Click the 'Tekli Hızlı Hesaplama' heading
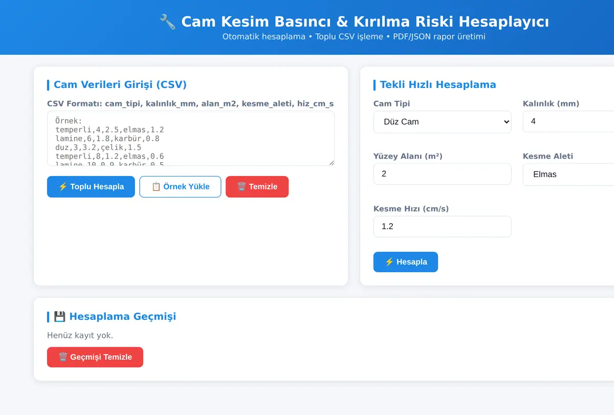This screenshot has width=614, height=415. click(x=438, y=85)
